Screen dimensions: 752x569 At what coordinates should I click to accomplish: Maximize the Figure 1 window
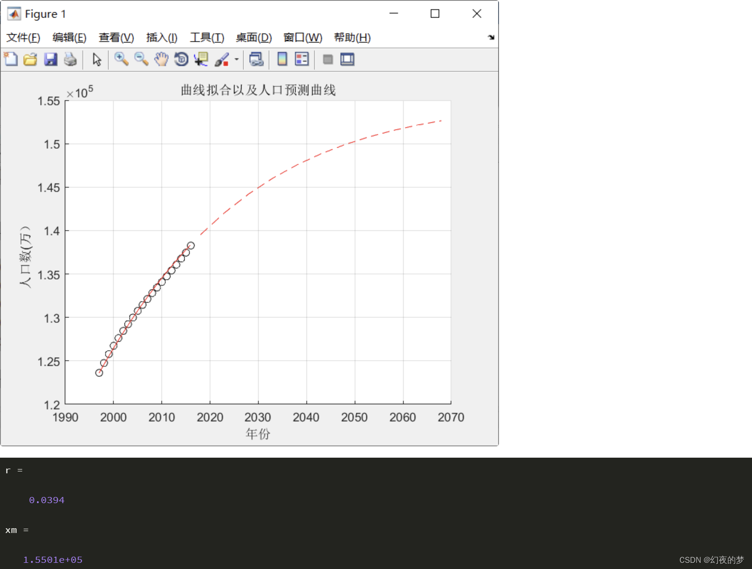tap(435, 14)
